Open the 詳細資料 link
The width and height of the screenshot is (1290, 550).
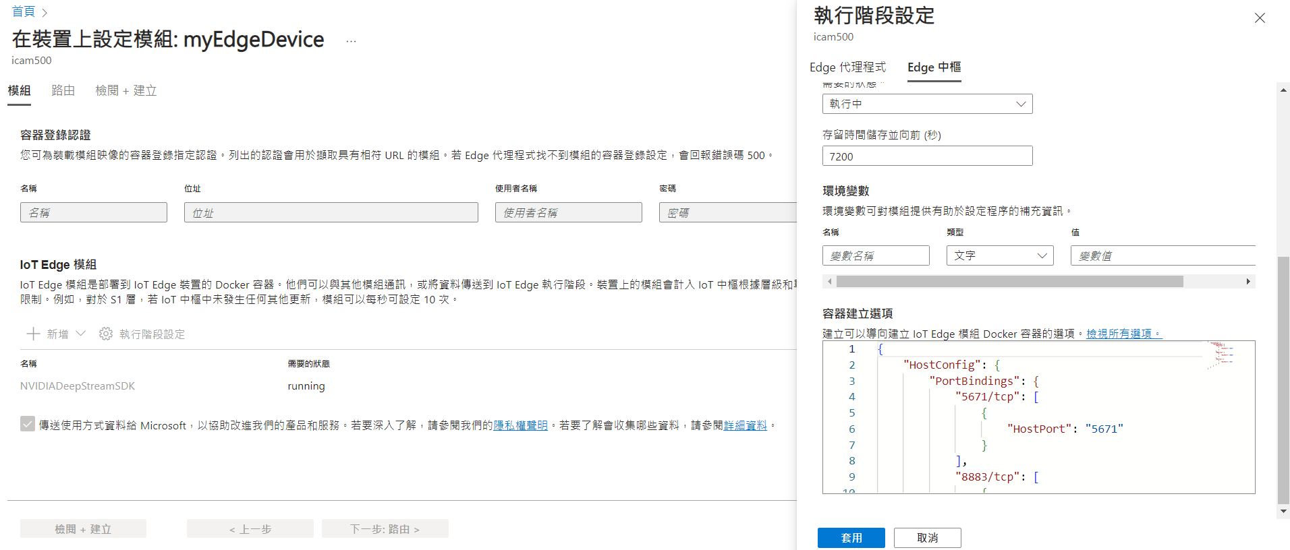(745, 425)
